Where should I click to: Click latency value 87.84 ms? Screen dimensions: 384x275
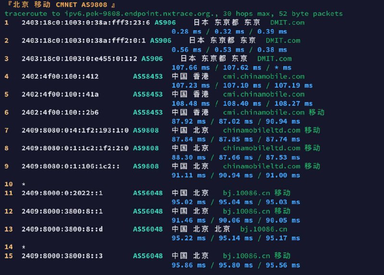pos(189,139)
